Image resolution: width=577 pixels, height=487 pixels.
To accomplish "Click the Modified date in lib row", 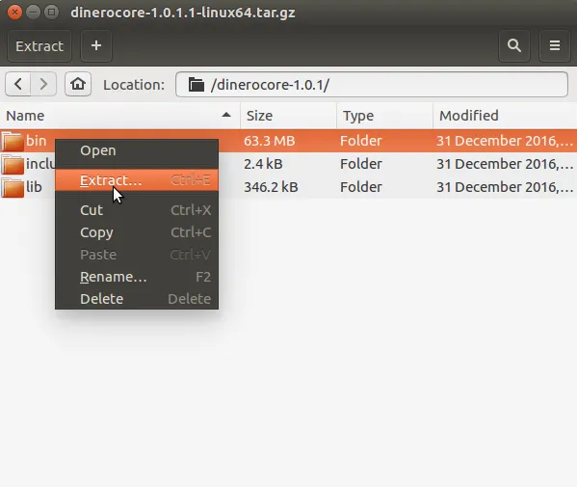I will (505, 187).
